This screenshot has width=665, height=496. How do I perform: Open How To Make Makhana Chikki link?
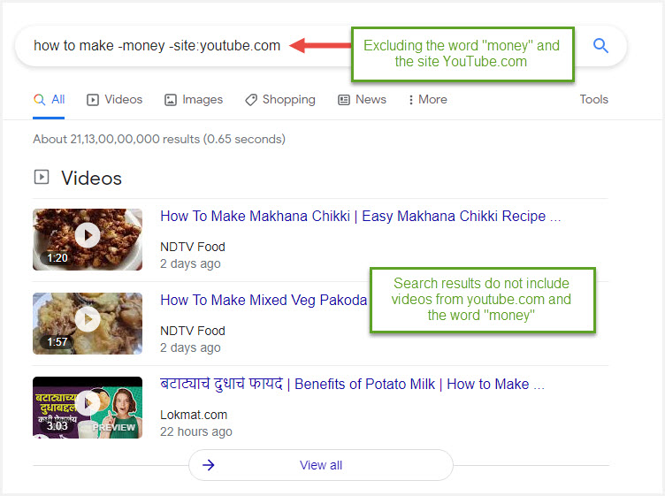(360, 217)
